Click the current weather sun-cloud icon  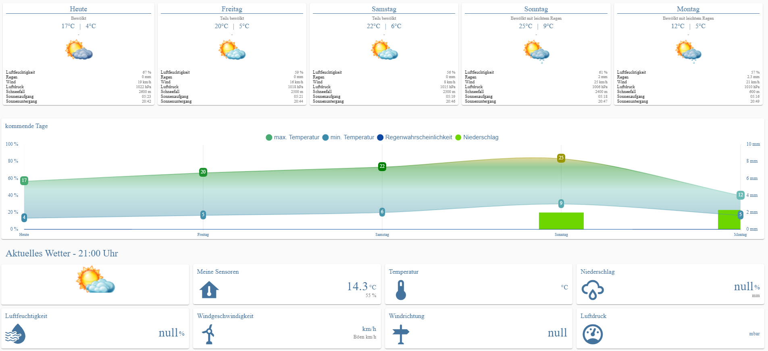click(x=96, y=279)
